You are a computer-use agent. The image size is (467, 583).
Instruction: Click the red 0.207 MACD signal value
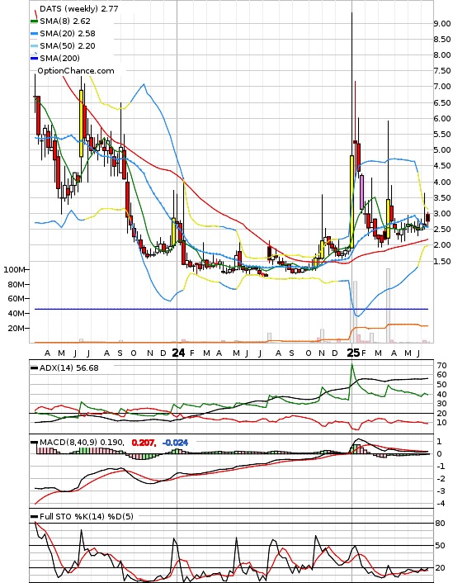point(144,443)
